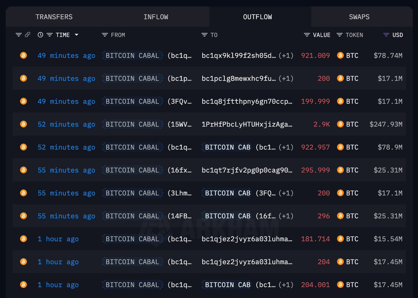Expand (+1) recipients in 3FQ row
The width and height of the screenshot is (418, 298).
[x=286, y=193]
